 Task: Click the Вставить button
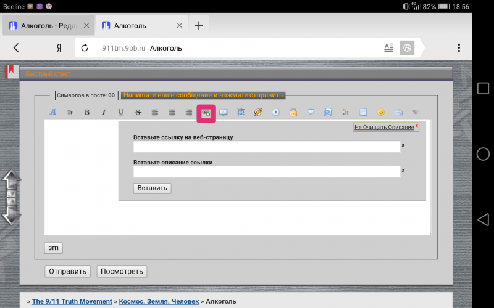point(152,188)
